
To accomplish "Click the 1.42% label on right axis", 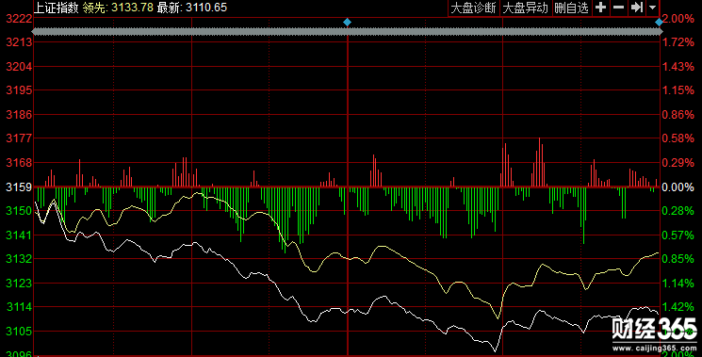I will (x=678, y=307).
